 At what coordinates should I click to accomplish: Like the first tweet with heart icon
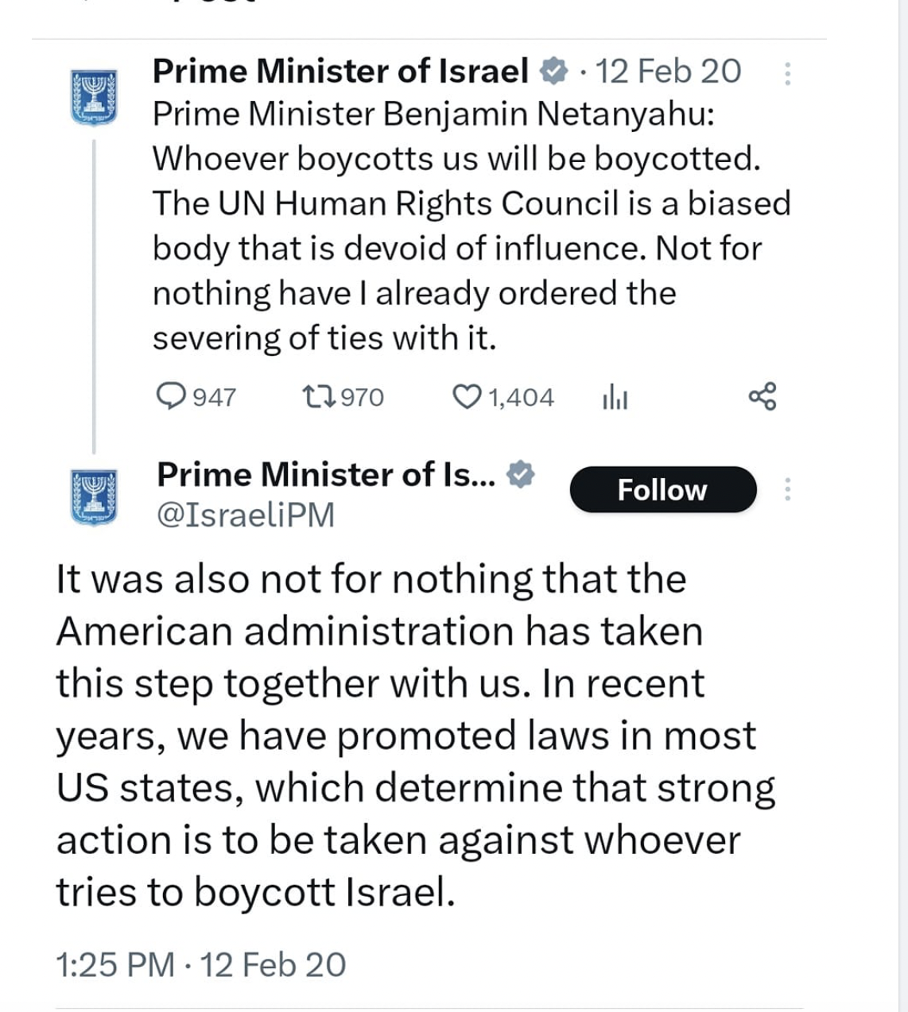click(x=467, y=396)
